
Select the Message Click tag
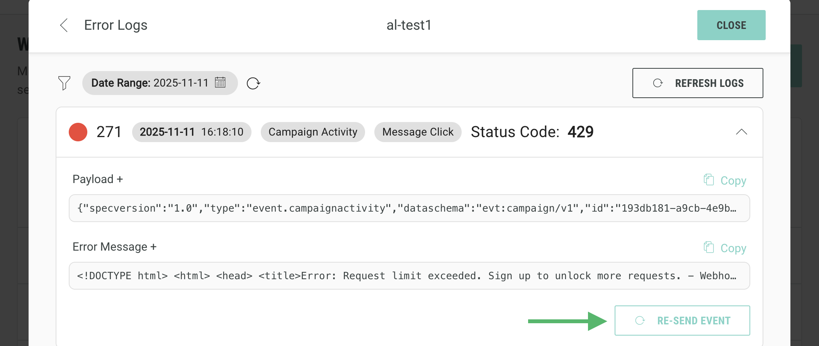click(x=418, y=132)
